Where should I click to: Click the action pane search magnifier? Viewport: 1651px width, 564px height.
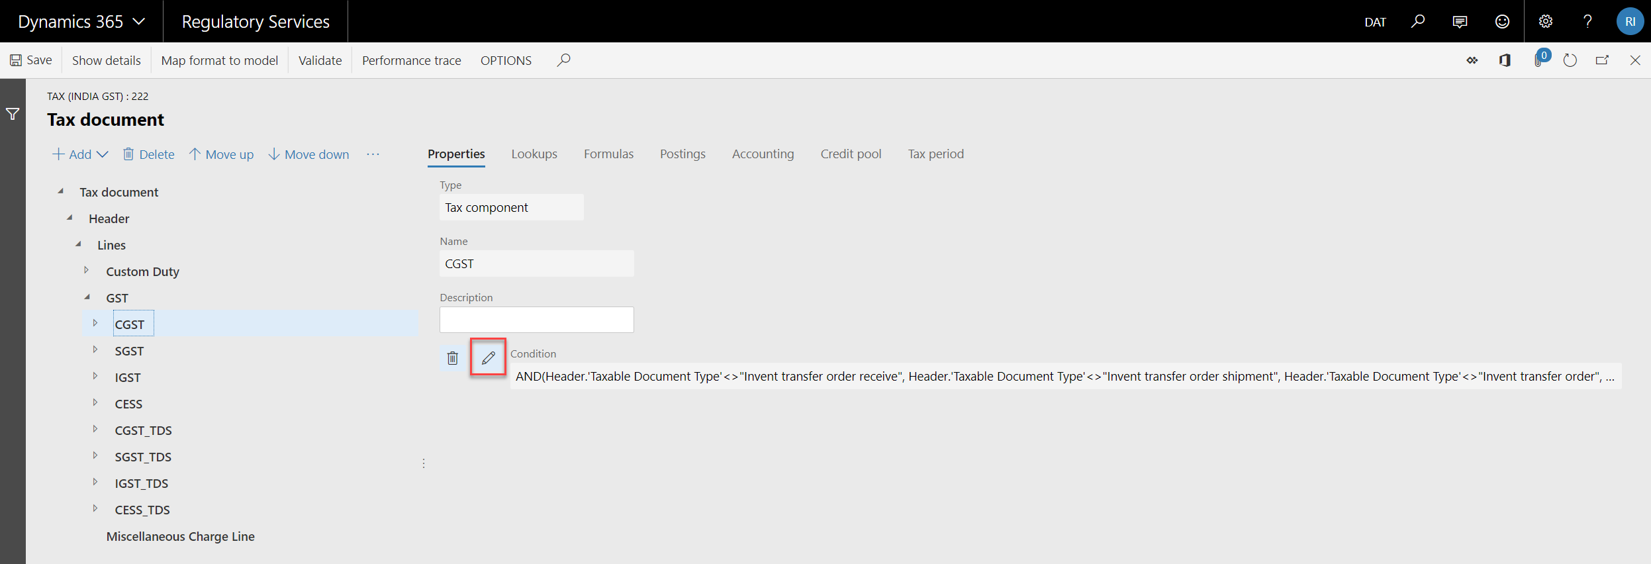click(563, 60)
